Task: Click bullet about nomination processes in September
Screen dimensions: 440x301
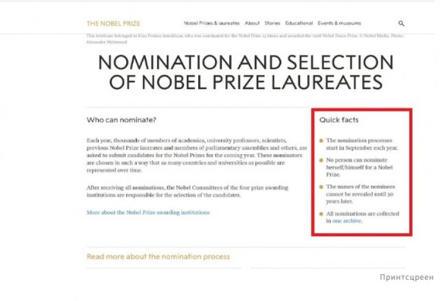Action: click(362, 144)
